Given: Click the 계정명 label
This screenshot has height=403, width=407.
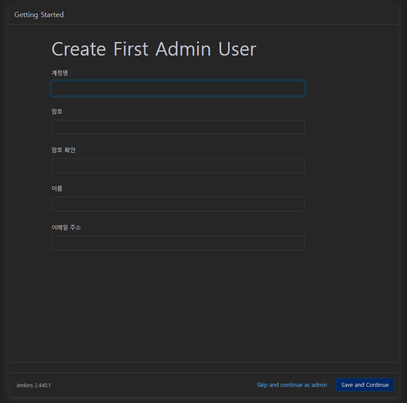Looking at the screenshot, I should [x=60, y=73].
